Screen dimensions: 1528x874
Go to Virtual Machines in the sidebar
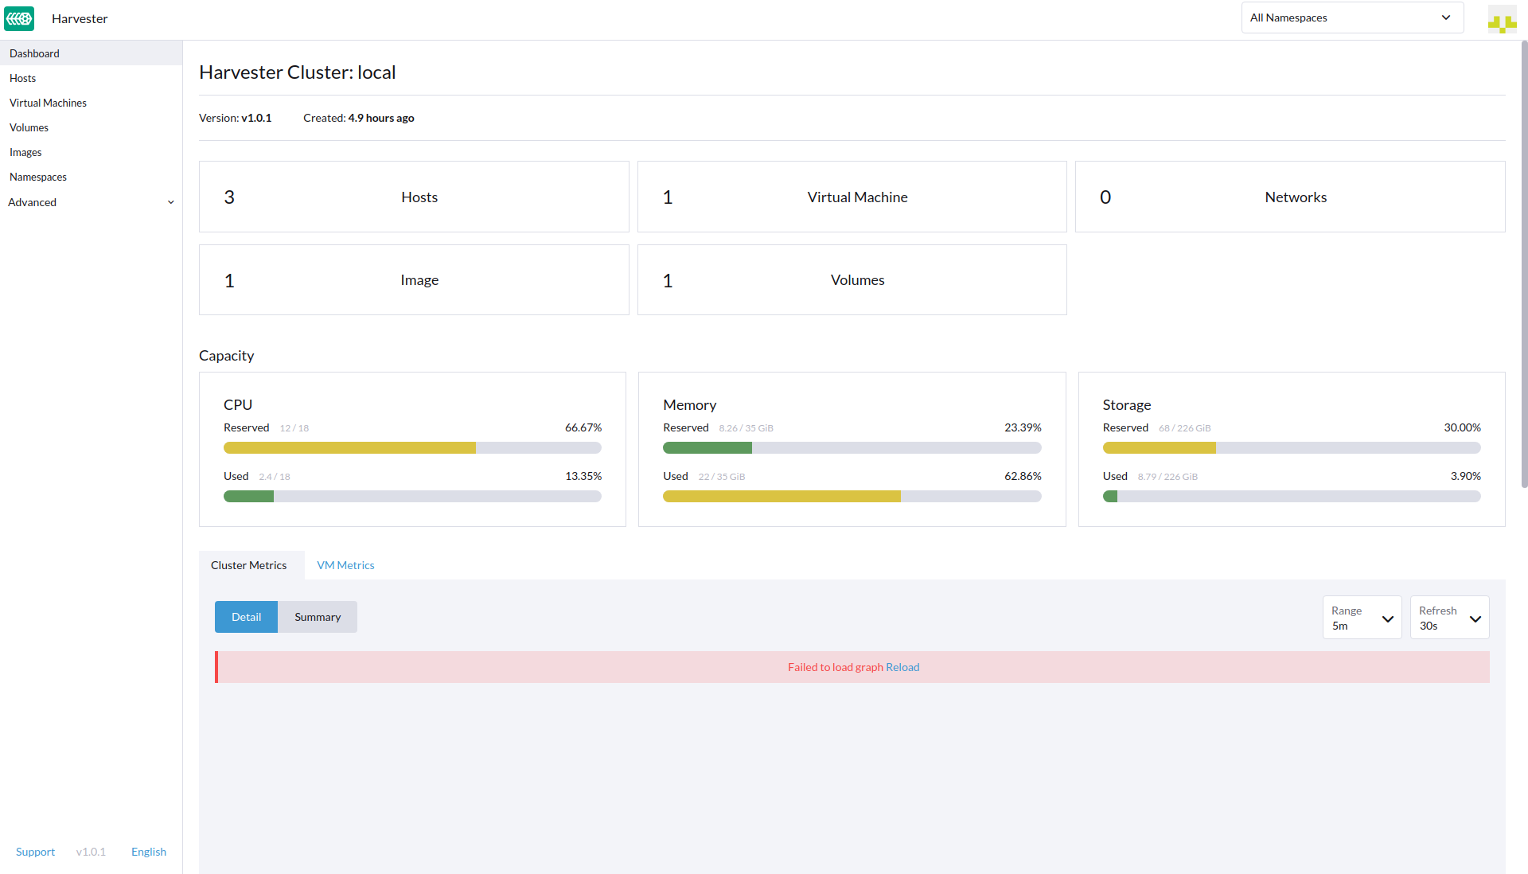(48, 103)
